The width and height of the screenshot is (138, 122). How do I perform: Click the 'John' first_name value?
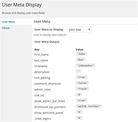[82, 54]
